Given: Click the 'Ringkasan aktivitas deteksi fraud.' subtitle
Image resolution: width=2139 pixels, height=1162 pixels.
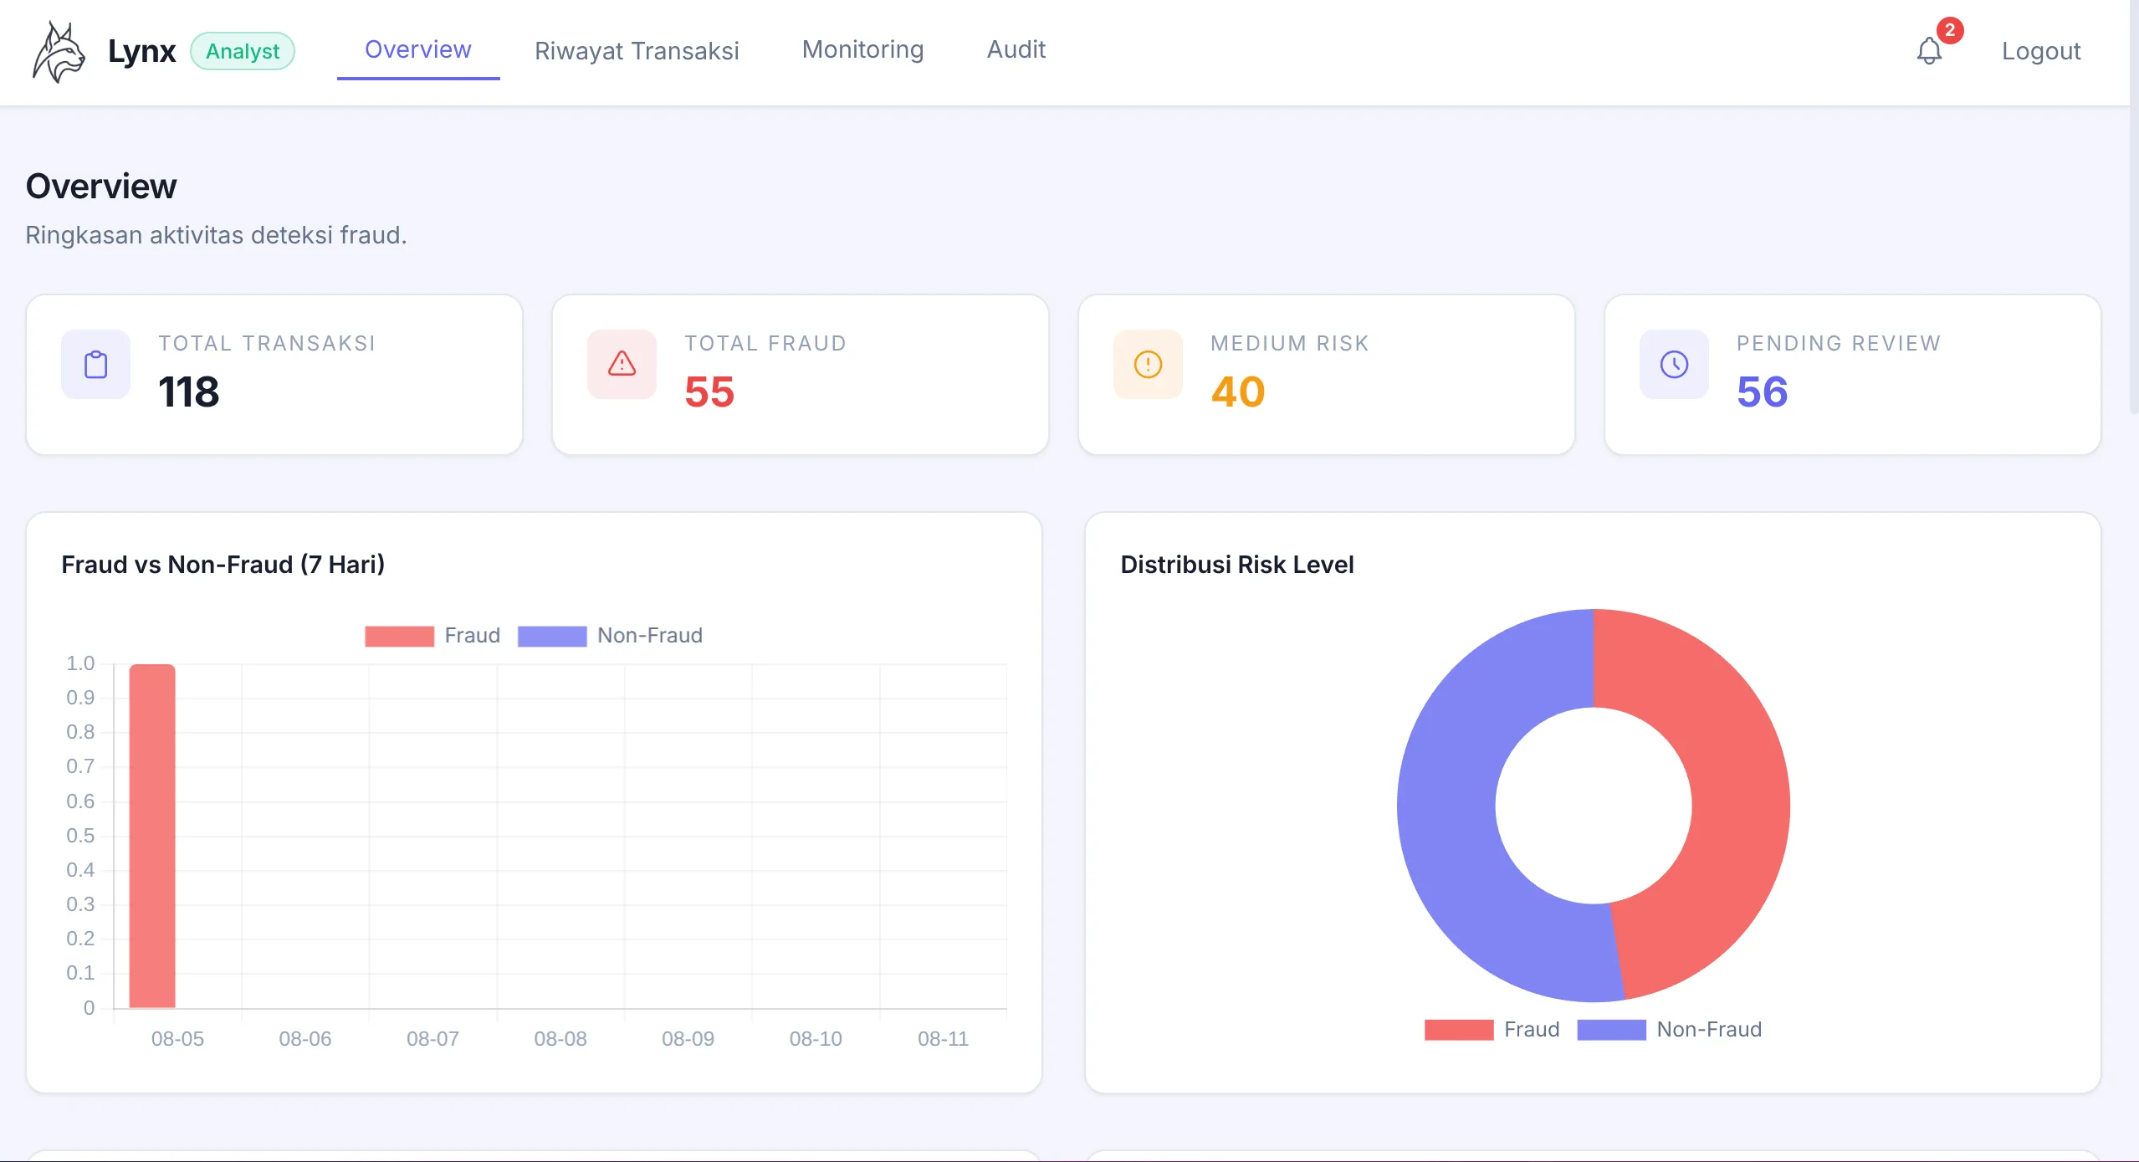Looking at the screenshot, I should [216, 235].
